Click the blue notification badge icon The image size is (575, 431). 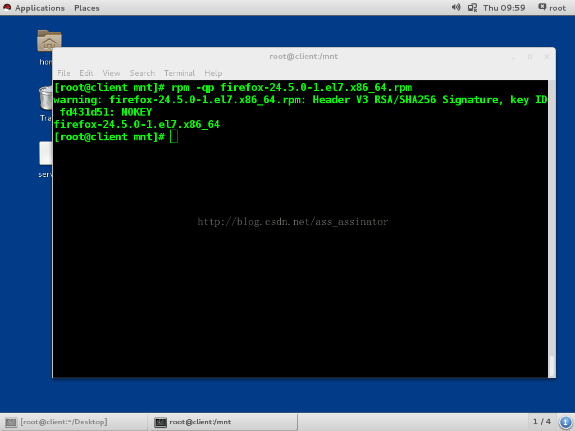[x=565, y=422]
